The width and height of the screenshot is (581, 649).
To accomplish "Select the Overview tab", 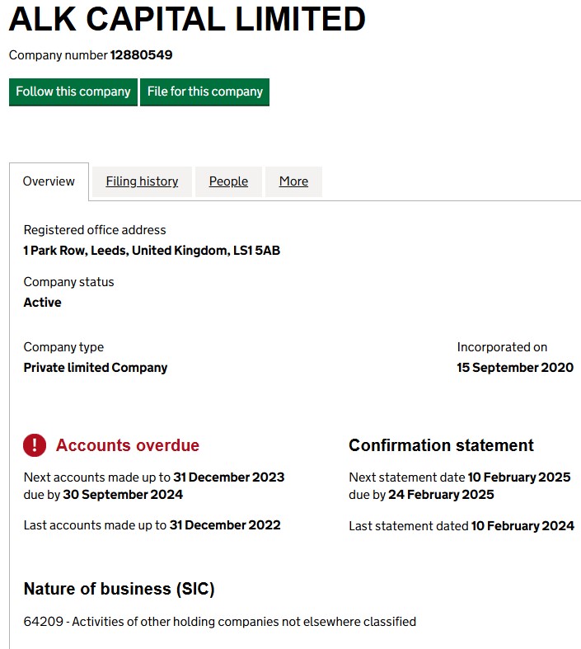I will (x=49, y=181).
